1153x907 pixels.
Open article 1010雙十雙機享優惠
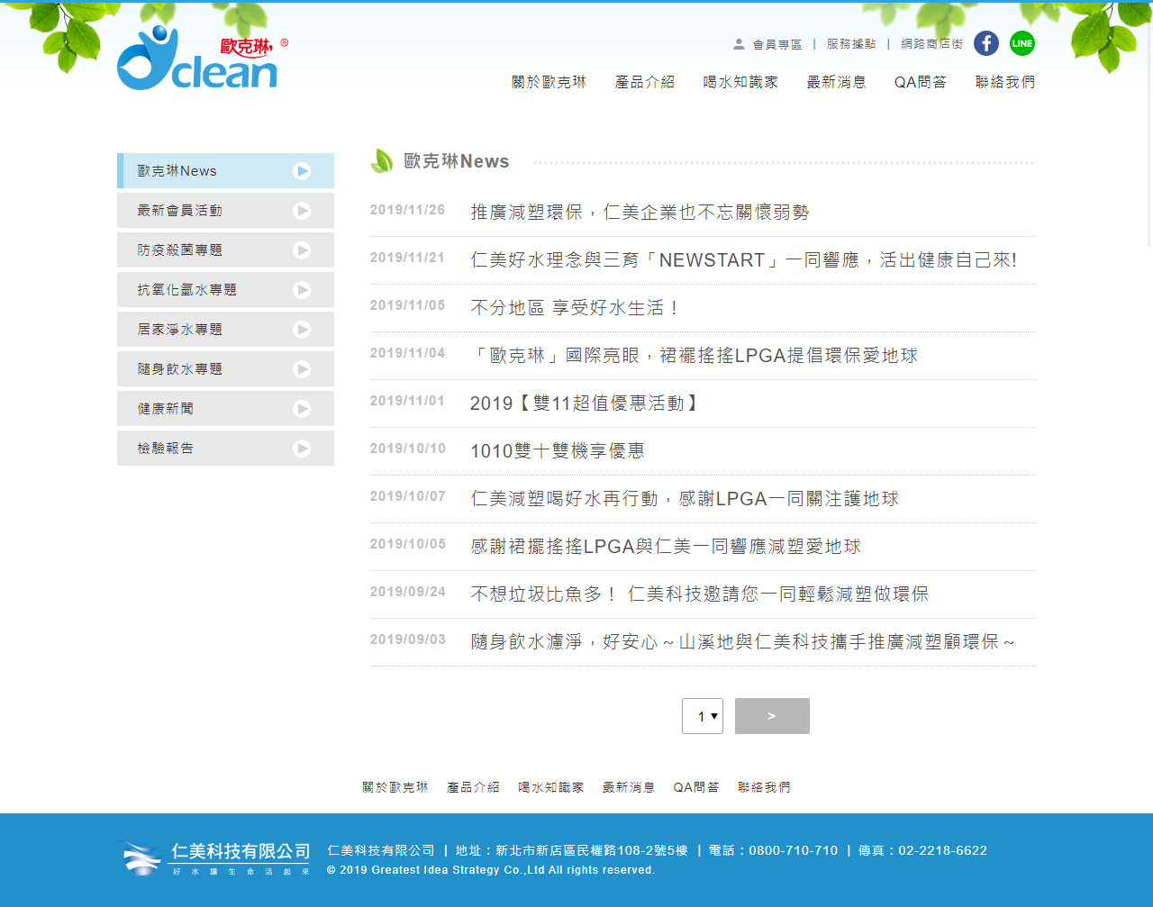click(x=558, y=451)
